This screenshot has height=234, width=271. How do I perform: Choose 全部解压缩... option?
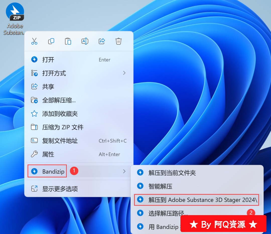click(79, 100)
